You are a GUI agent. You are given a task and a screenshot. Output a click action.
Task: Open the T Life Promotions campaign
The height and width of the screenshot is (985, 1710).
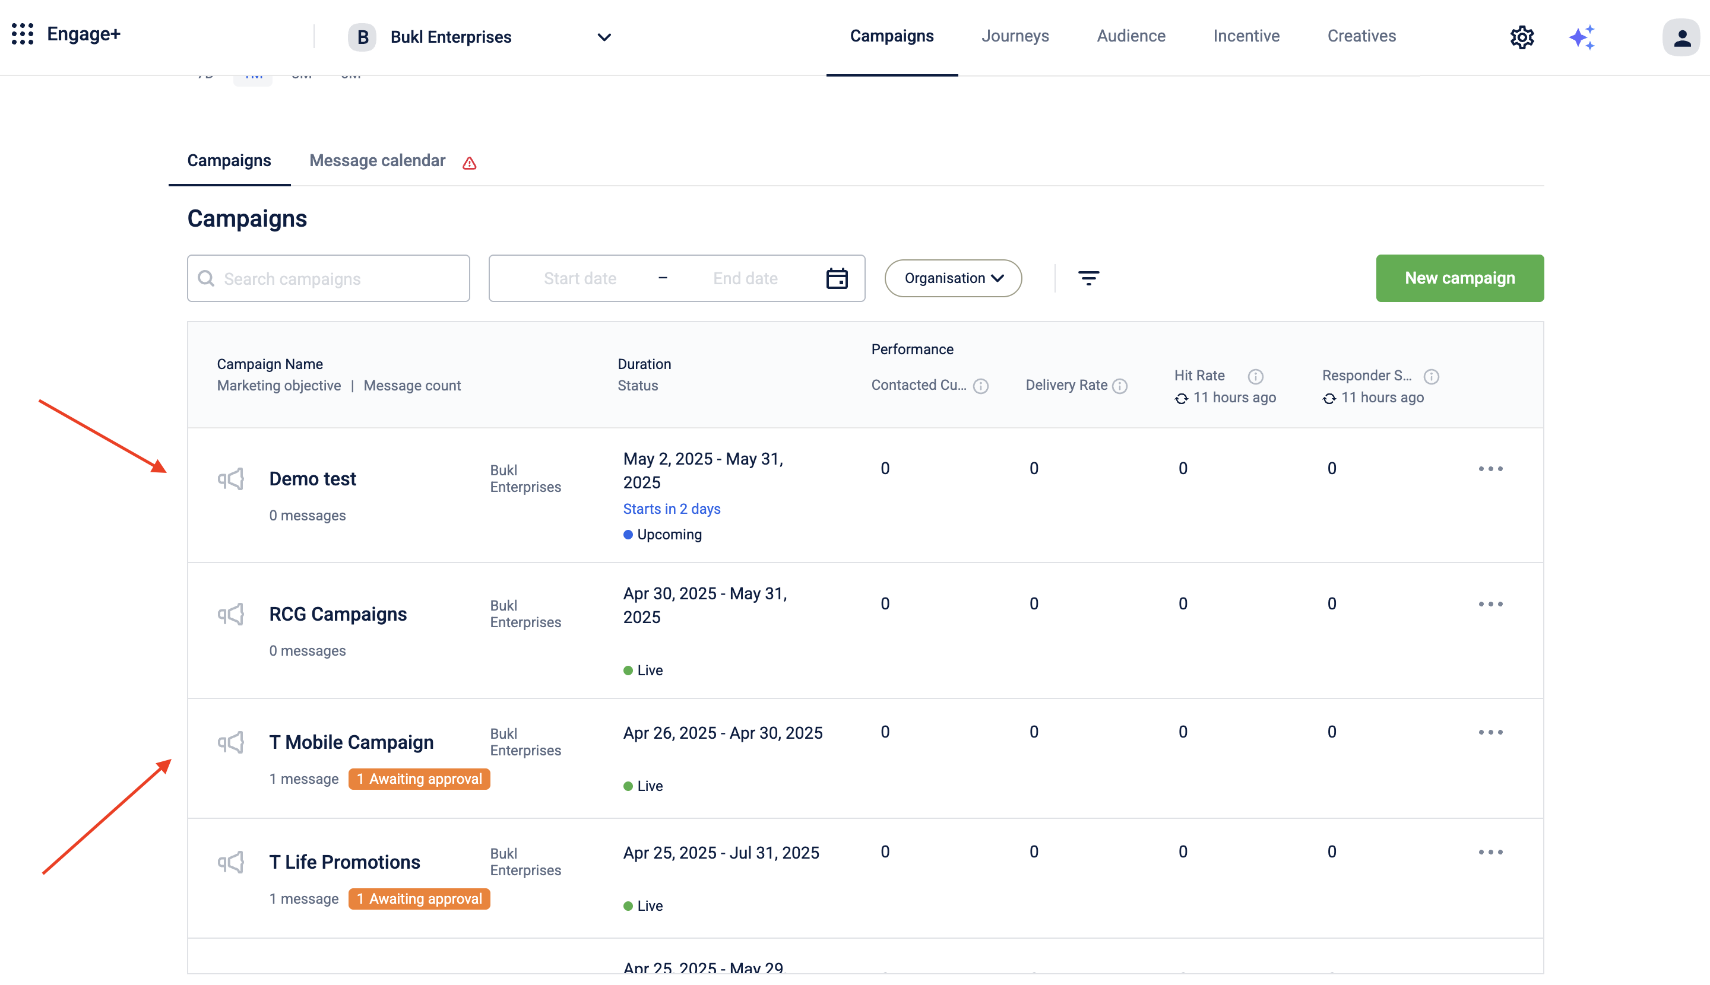click(x=344, y=862)
